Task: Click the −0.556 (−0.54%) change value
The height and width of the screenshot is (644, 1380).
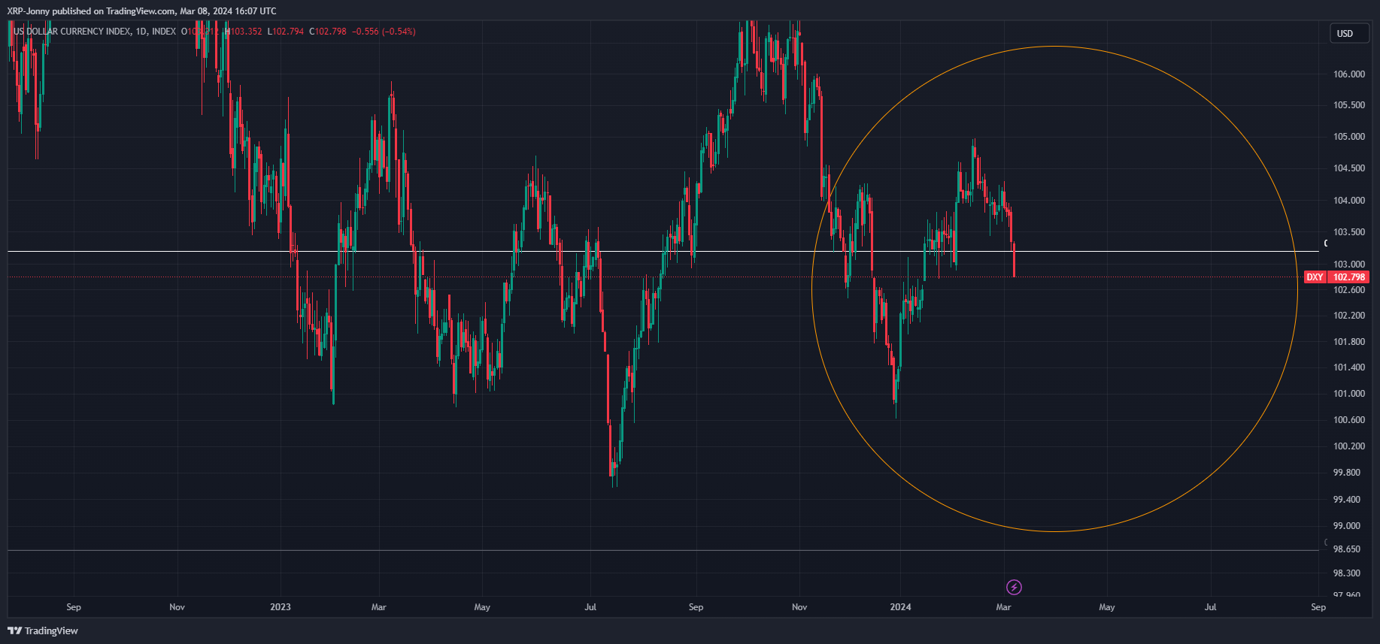Action: tap(384, 32)
